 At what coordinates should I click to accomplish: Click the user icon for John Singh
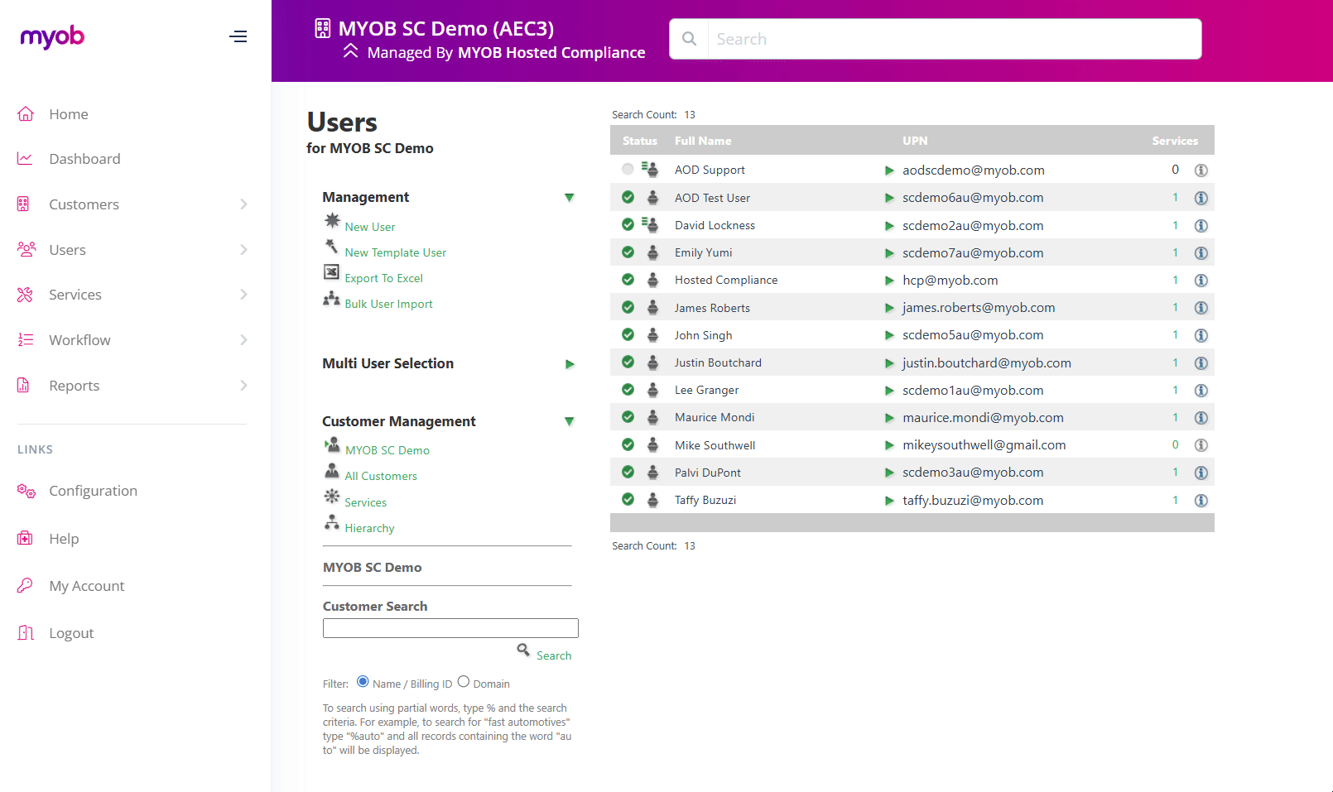click(x=652, y=335)
